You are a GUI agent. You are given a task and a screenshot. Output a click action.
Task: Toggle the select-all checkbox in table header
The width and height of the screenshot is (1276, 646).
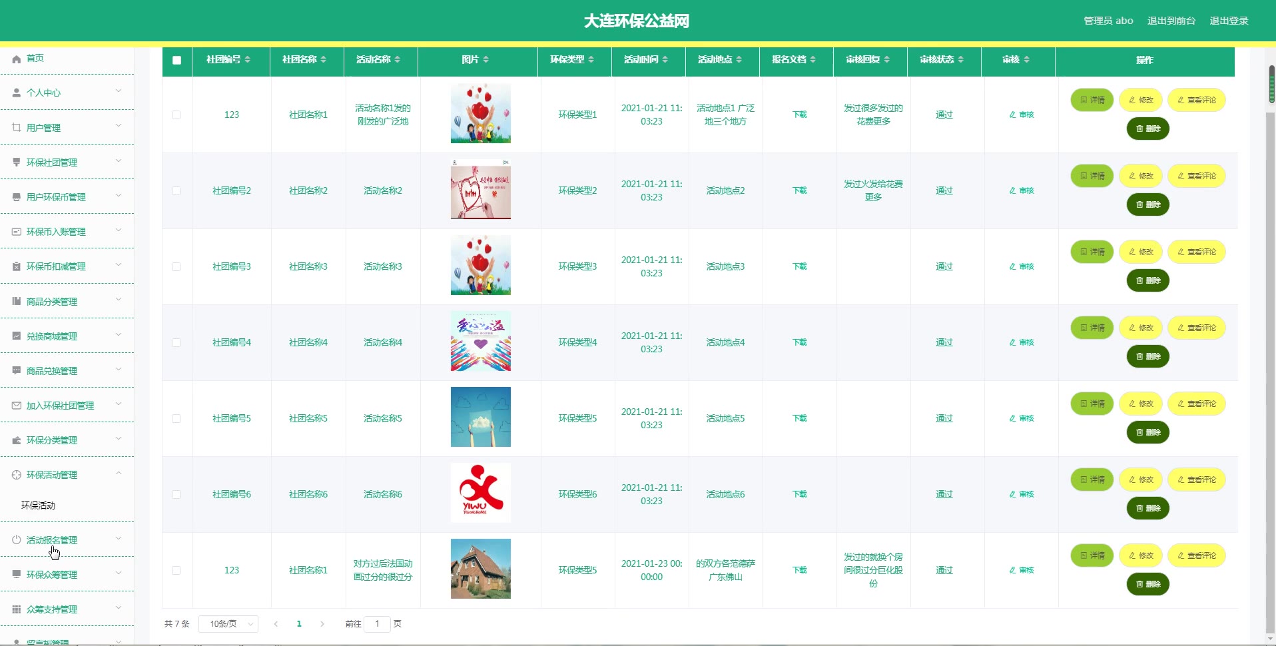tap(176, 60)
